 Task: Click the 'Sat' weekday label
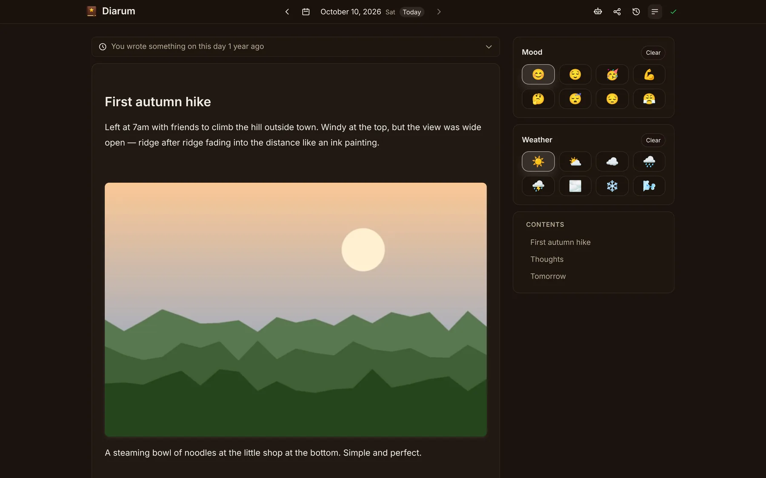tap(390, 12)
